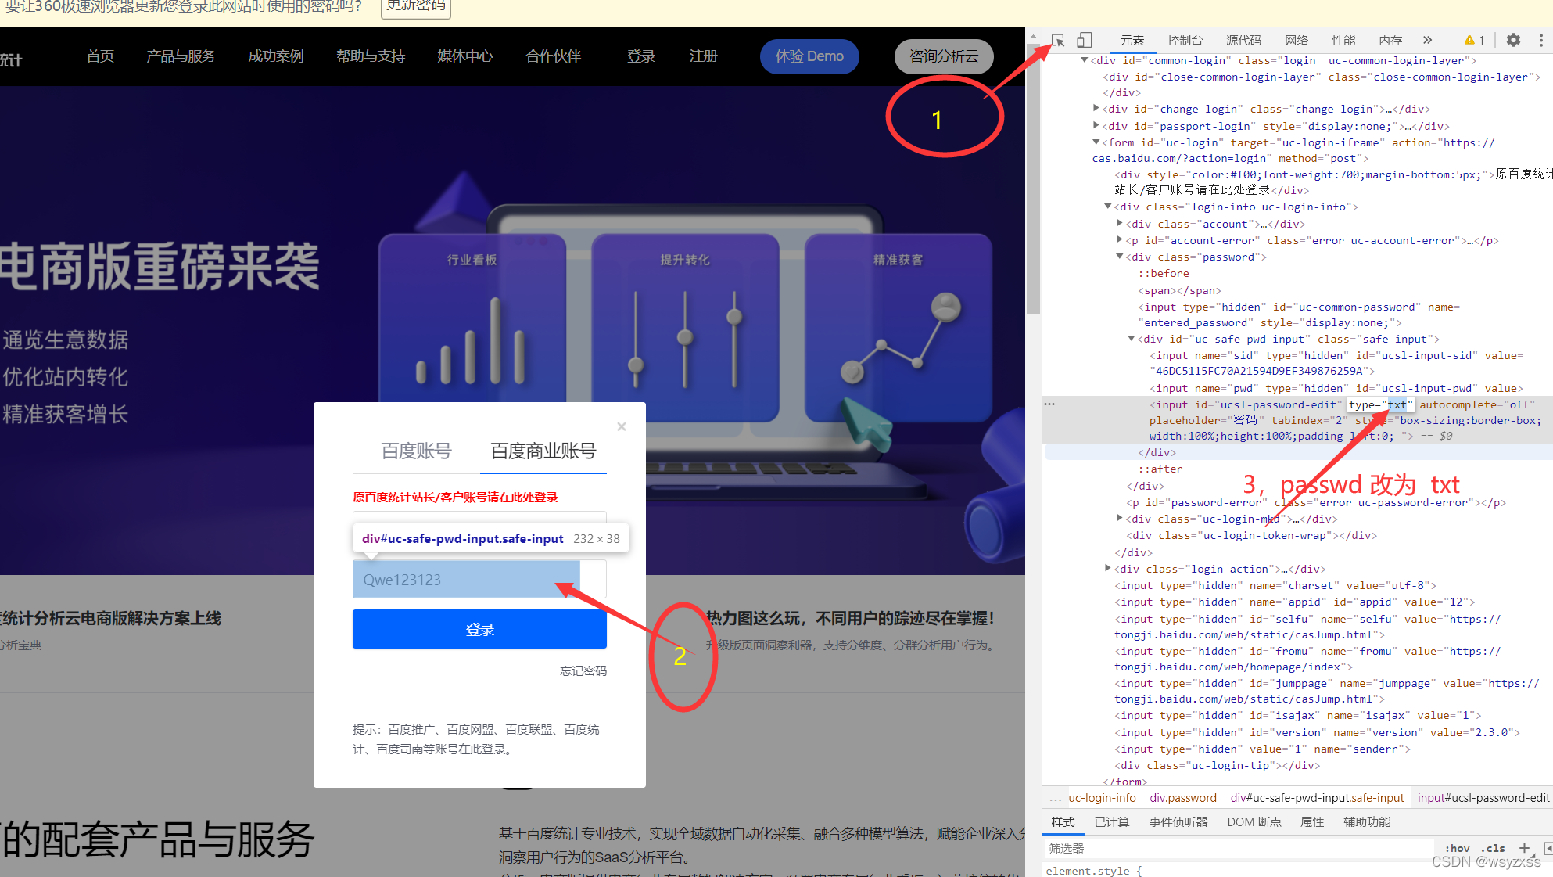Click the warning issues counter icon
The height and width of the screenshot is (877, 1553).
1474,40
